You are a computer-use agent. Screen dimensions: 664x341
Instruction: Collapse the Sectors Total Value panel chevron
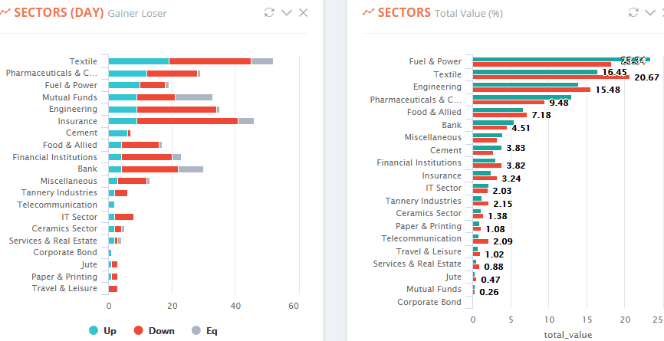[x=650, y=13]
